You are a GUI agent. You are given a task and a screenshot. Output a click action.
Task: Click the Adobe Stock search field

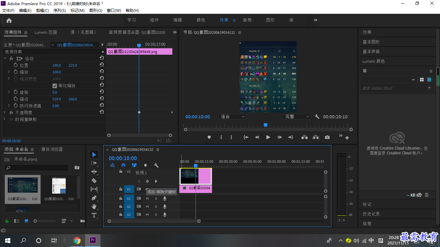point(394,88)
